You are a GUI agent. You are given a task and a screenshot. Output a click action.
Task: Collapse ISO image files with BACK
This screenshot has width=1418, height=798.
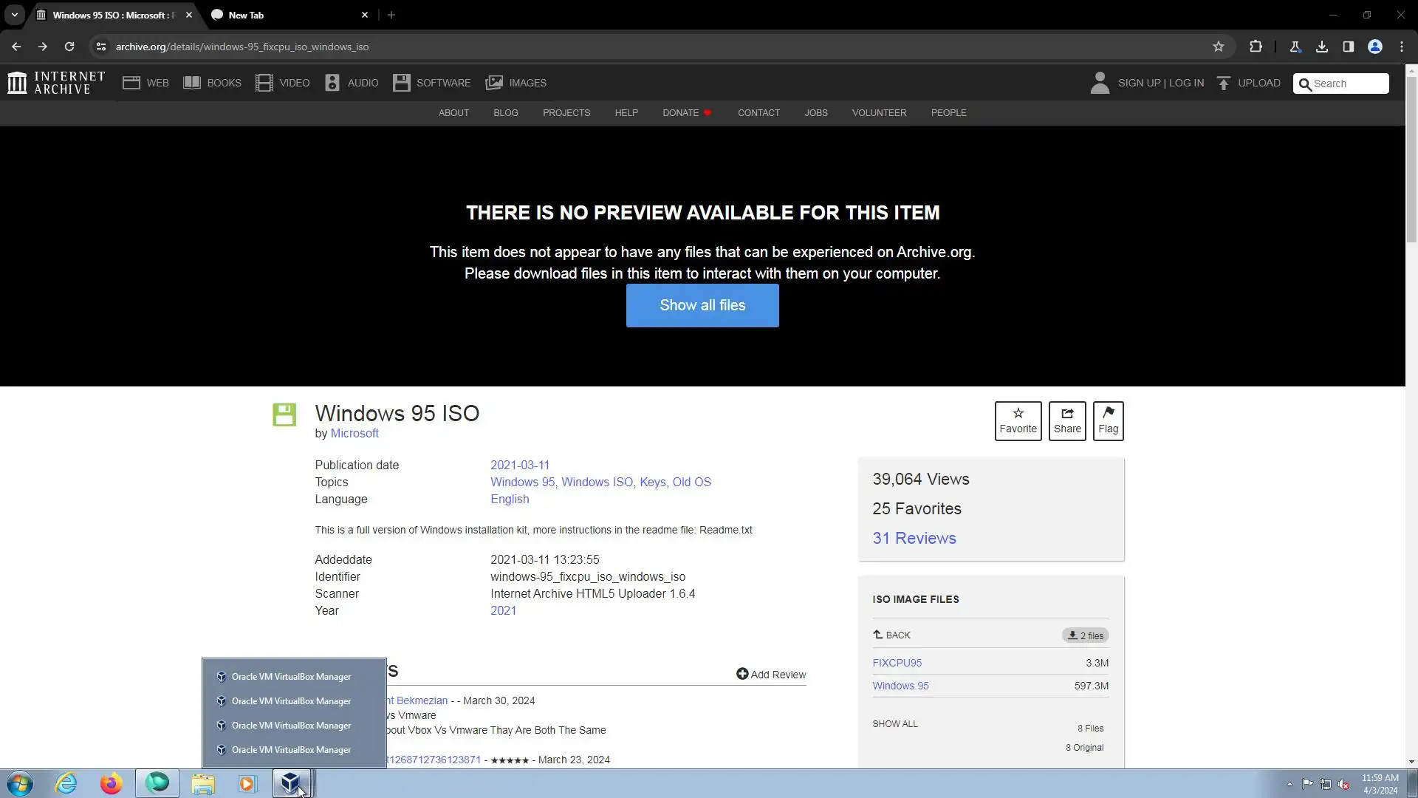(892, 635)
